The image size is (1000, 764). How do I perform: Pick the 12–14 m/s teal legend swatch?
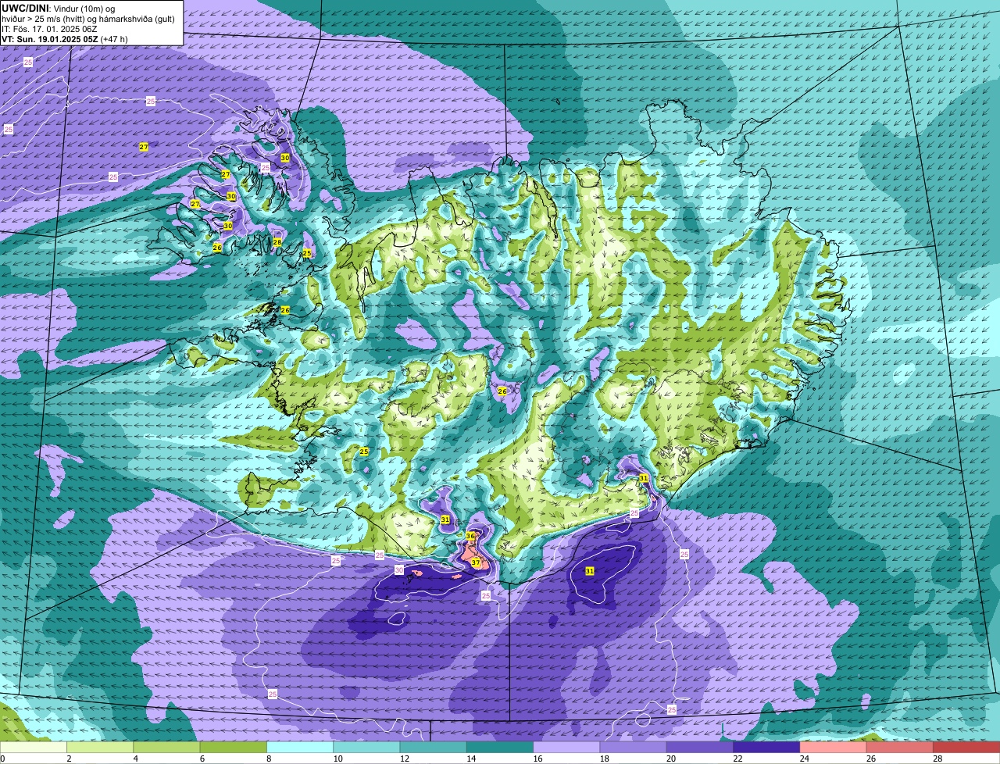click(x=434, y=748)
